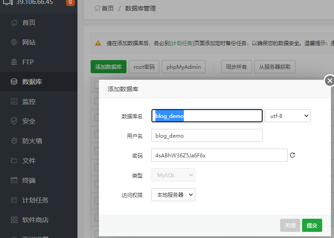This screenshot has height=238, width=334.
Task: Submit the form with 提交 button
Action: click(312, 225)
